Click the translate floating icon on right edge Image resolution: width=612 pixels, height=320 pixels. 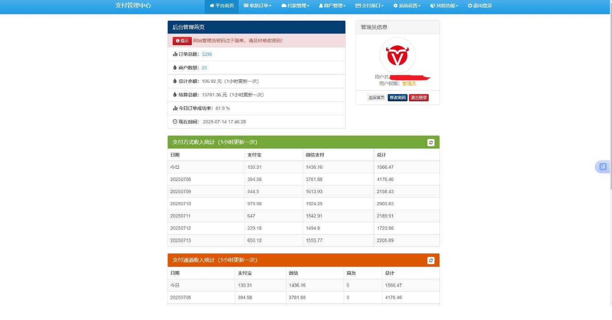coord(603,167)
